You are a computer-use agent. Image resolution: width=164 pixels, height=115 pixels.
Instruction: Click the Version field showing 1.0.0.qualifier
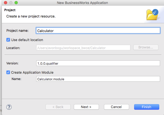coord(98,63)
